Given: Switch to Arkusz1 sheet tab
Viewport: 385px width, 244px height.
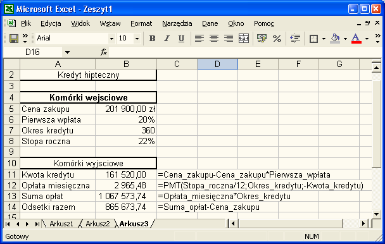Looking at the screenshot, I should click(61, 224).
